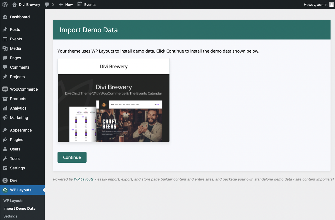Open the Dashboard menu
Image resolution: width=335 pixels, height=220 pixels.
[x=22, y=17]
